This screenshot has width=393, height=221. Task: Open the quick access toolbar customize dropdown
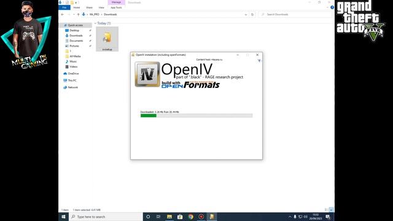coord(76,2)
